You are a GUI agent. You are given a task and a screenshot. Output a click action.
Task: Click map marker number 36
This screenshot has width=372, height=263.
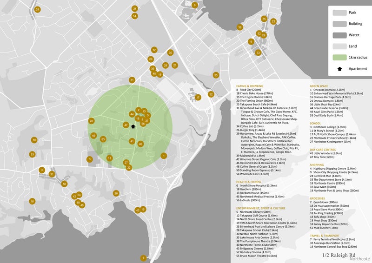[x=116, y=193]
